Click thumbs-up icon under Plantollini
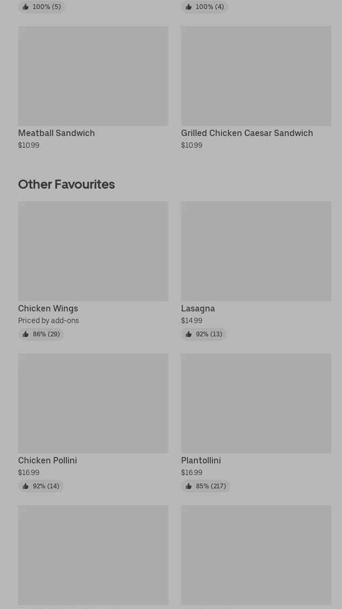 tap(189, 486)
